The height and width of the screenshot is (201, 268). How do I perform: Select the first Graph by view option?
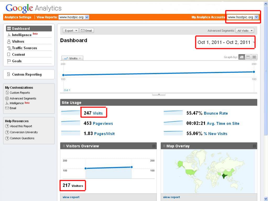click(242, 57)
